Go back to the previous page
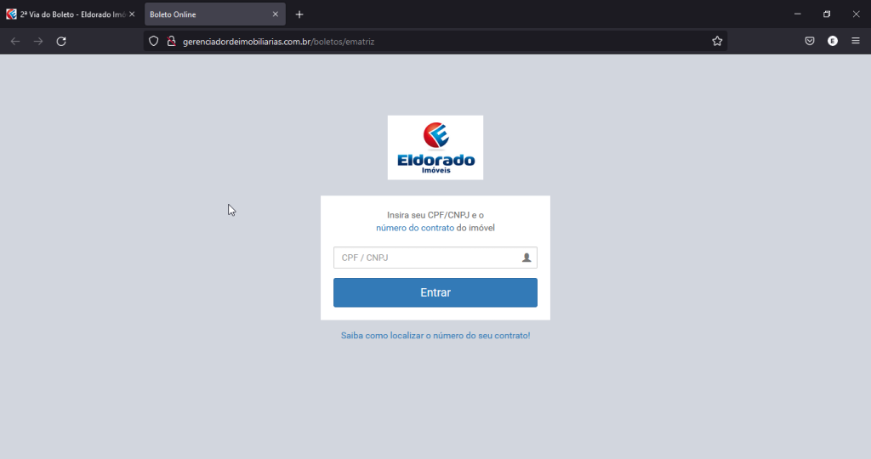The height and width of the screenshot is (459, 871). click(15, 41)
